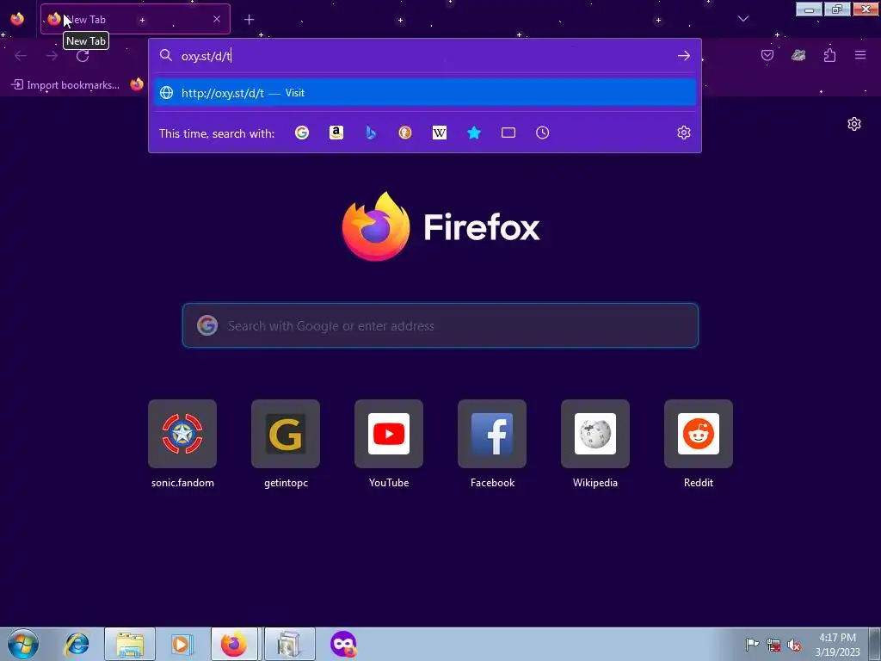Open the taskbar clock showing 4:17 PM
This screenshot has width=881, height=661.
pos(837,644)
